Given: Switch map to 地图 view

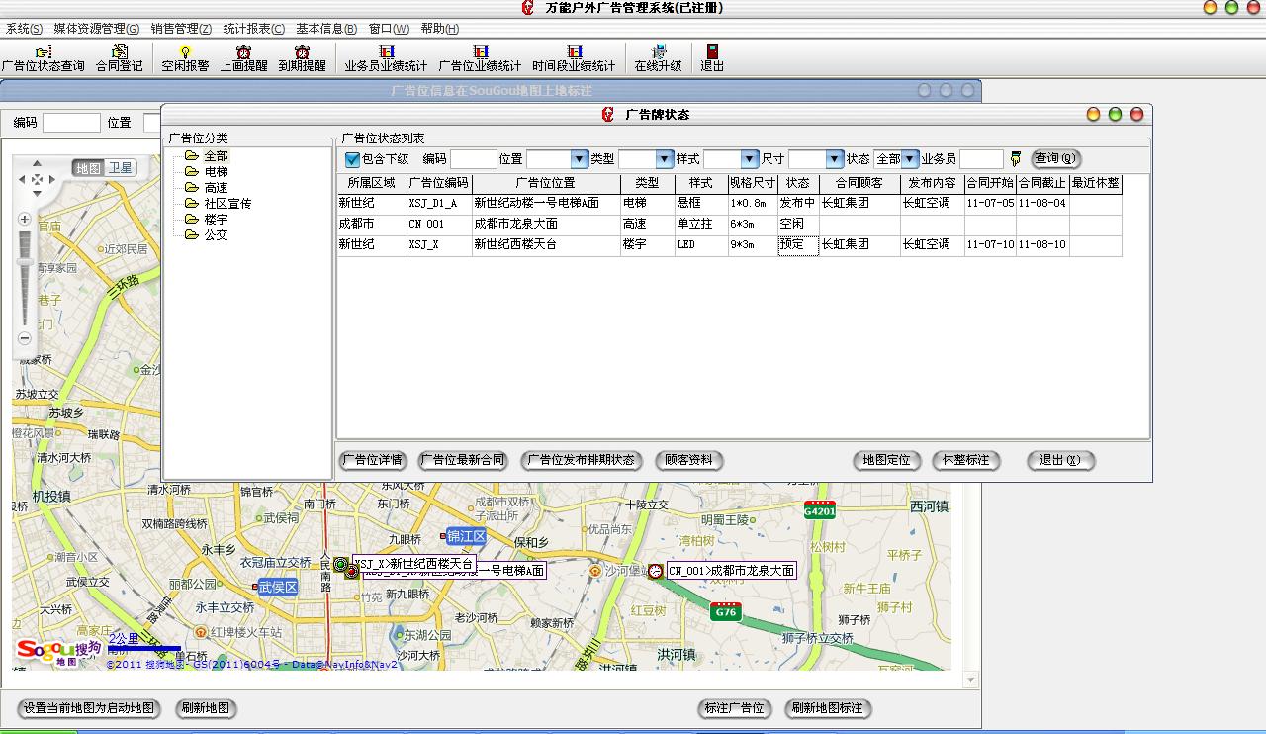Looking at the screenshot, I should tap(89, 169).
